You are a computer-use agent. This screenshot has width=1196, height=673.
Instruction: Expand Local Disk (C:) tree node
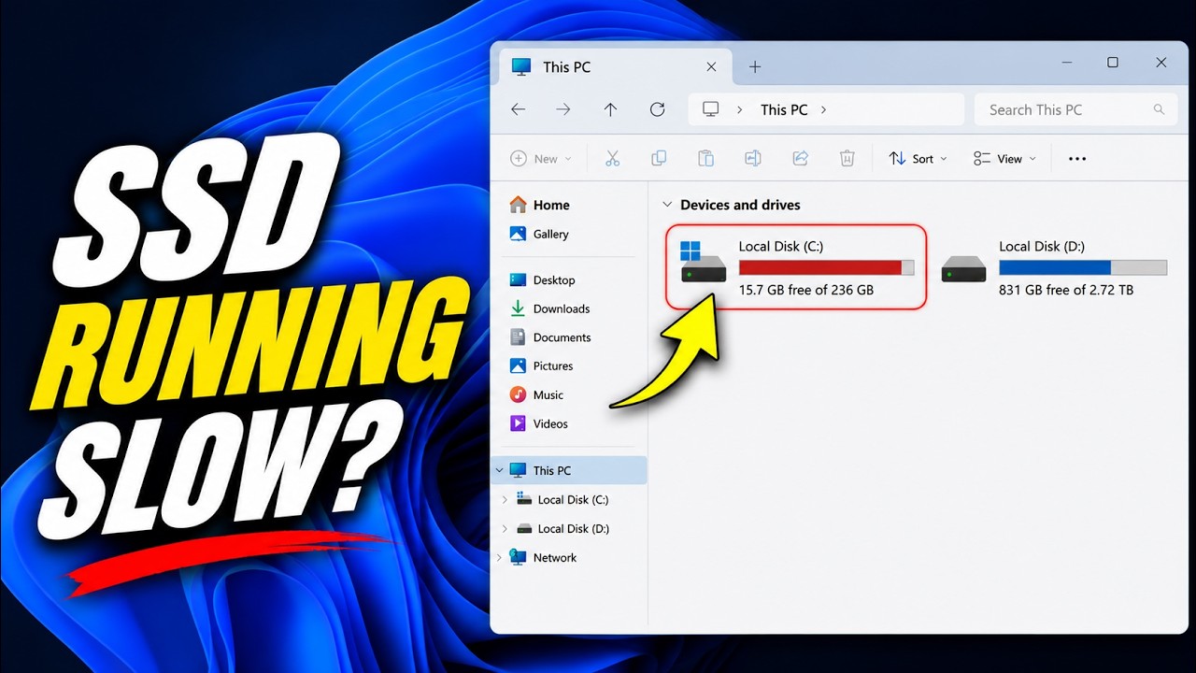[x=505, y=500]
